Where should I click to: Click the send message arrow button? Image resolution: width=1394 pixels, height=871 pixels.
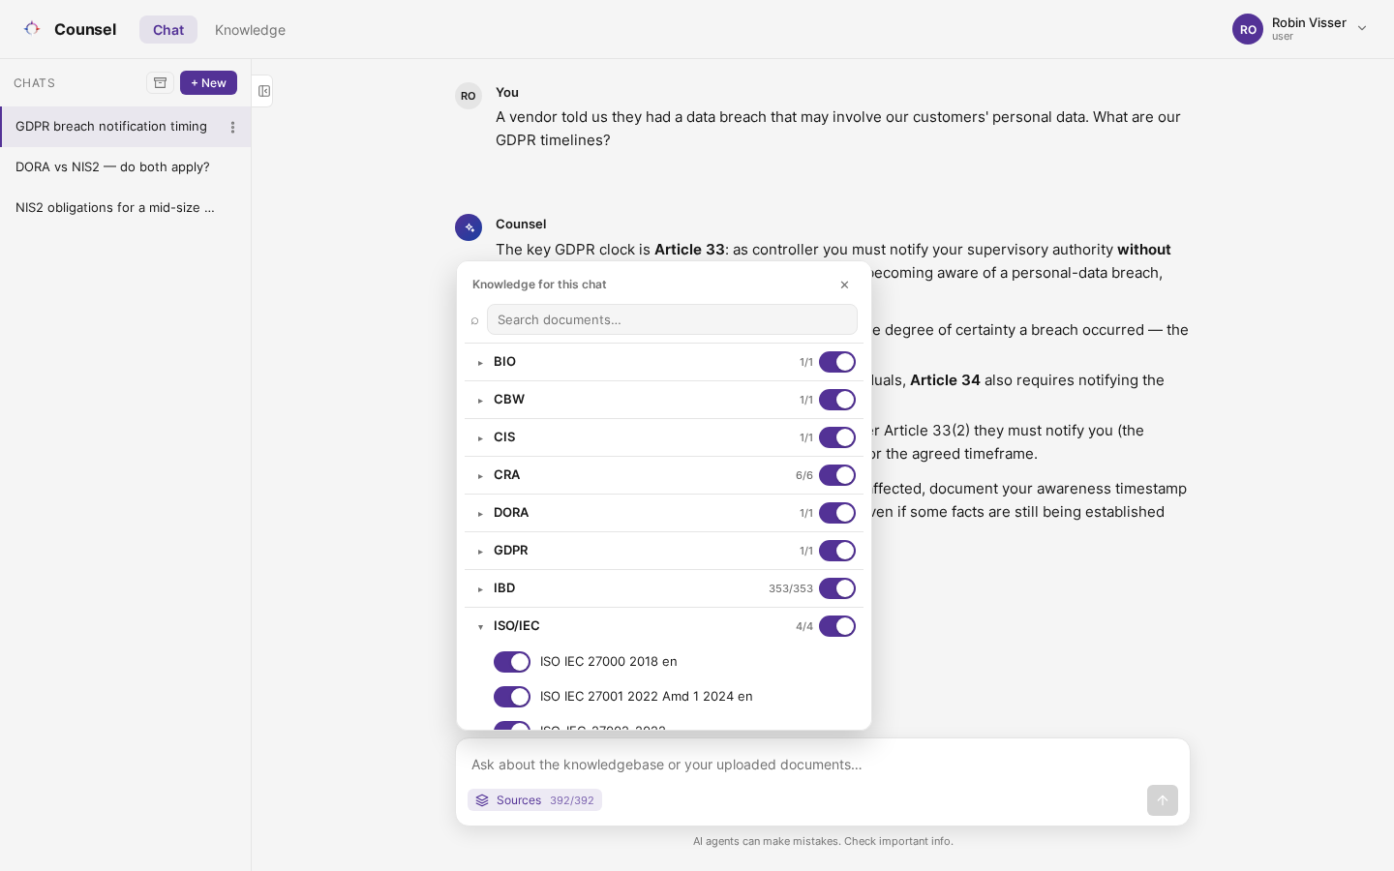pos(1163,800)
